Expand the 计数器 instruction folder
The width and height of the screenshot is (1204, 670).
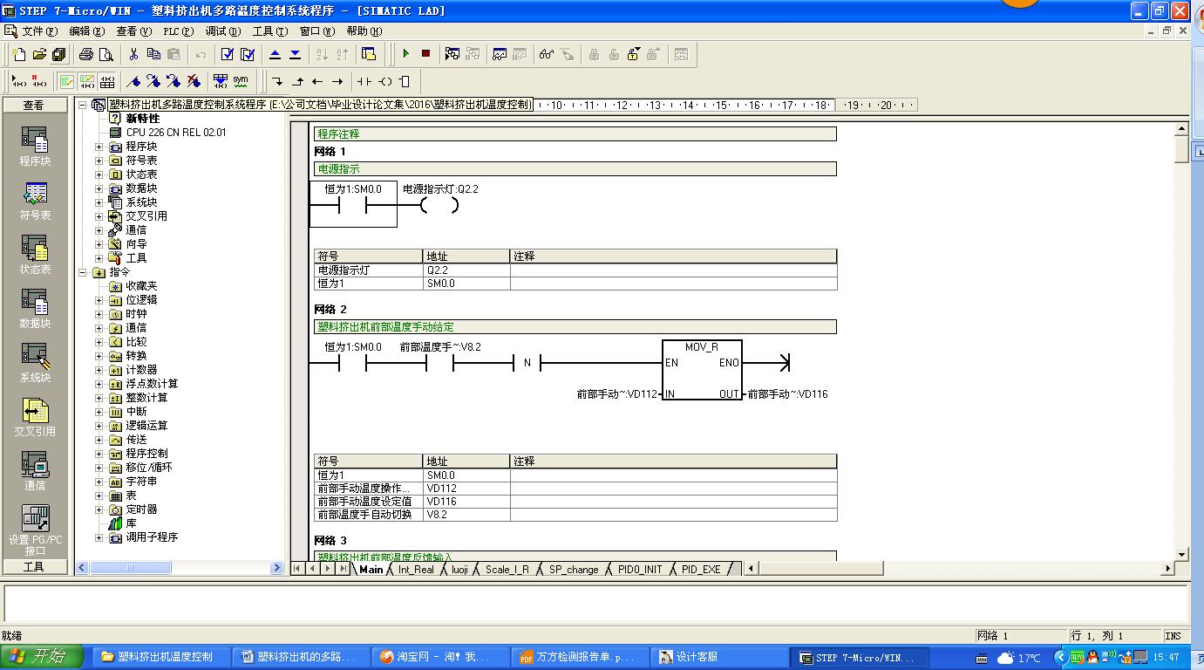click(x=99, y=370)
